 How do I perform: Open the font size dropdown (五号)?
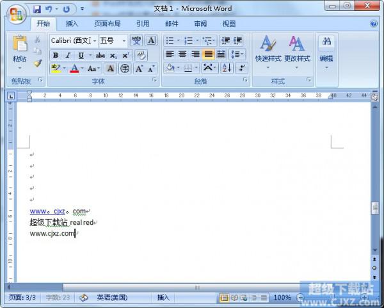tap(124, 41)
